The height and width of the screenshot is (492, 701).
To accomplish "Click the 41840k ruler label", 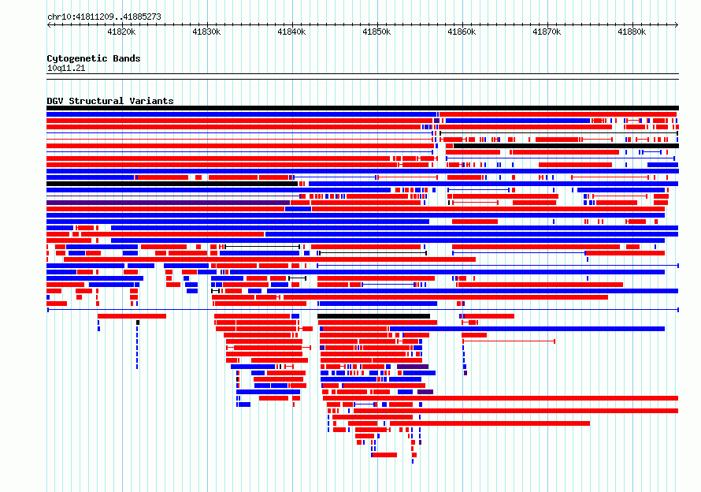I will 291,32.
